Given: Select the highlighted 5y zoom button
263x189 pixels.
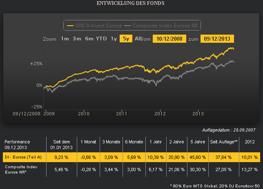Looking at the screenshot, I should click(126, 39).
